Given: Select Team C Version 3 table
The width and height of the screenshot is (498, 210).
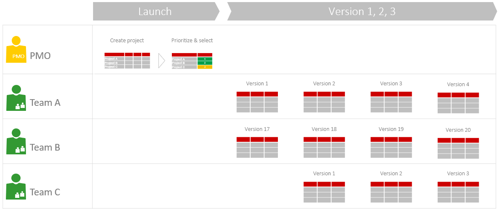Looking at the screenshot, I should [458, 192].
